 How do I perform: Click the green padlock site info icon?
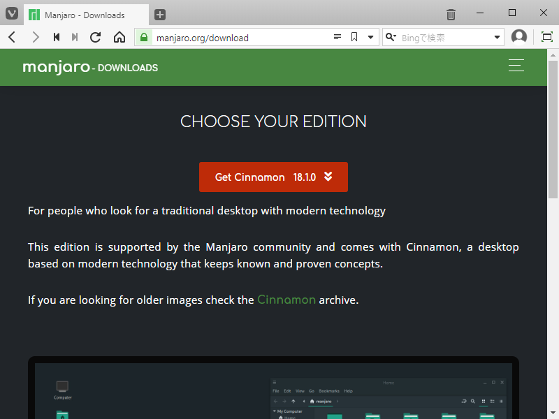point(144,37)
